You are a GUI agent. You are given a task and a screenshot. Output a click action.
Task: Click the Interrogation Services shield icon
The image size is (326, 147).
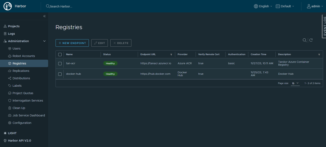tap(9, 100)
